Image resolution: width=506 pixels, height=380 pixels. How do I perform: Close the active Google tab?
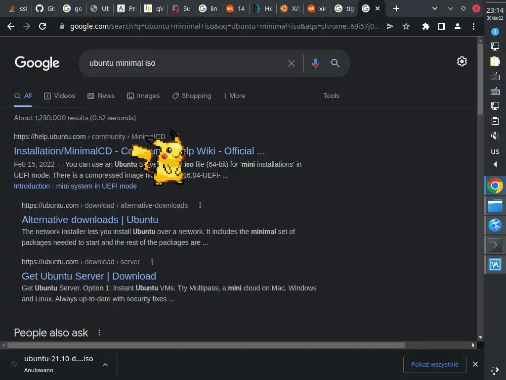[x=378, y=9]
